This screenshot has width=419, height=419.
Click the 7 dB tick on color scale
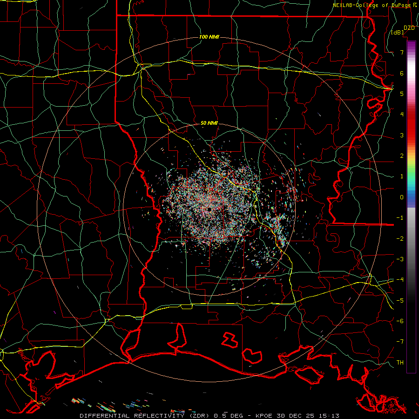[x=402, y=52]
